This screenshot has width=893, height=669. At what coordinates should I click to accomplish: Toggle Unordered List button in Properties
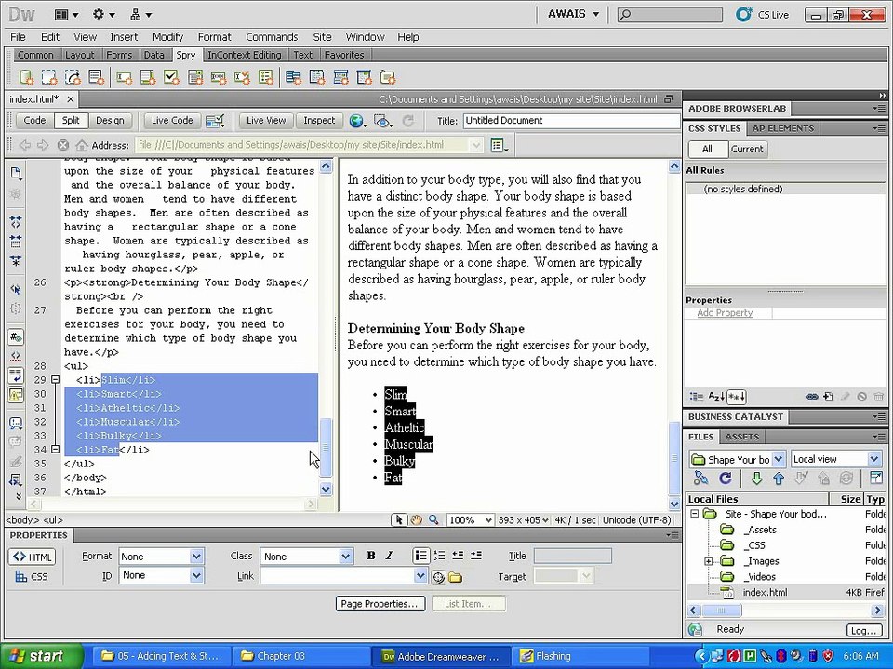(x=420, y=556)
